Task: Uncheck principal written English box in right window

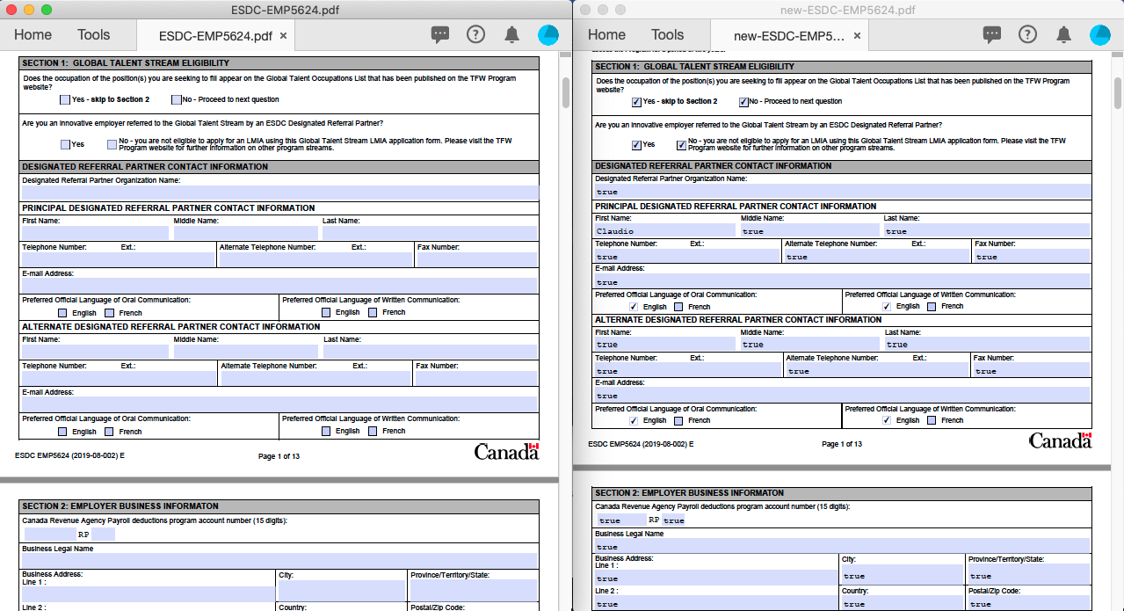Action: coord(887,306)
